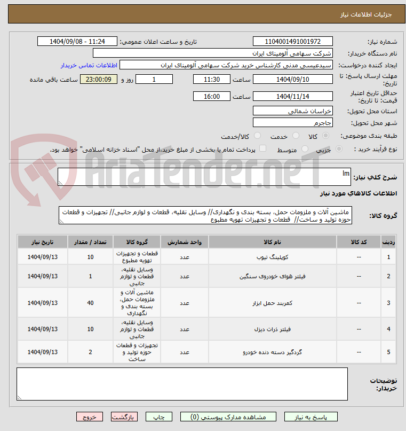
Task: Toggle the Islamic treasury bonds payment checkbox
Action: [x=262, y=148]
